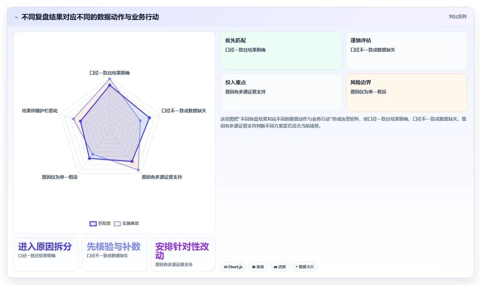
Task: Toggle the 实施难度 legend swatch
Action: 117,223
